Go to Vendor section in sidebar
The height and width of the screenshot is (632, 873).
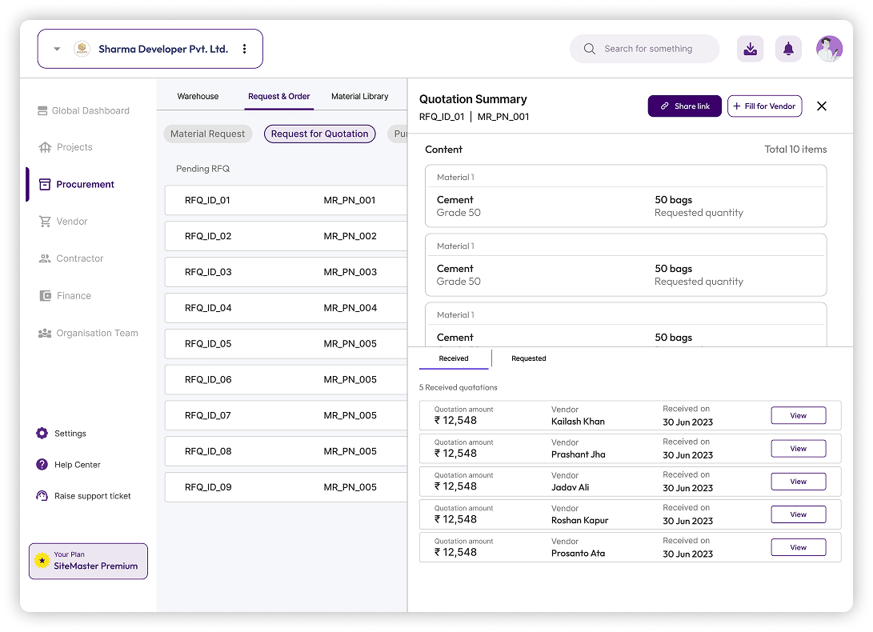(71, 222)
